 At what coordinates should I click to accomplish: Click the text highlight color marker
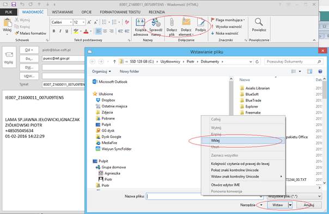[76, 32]
